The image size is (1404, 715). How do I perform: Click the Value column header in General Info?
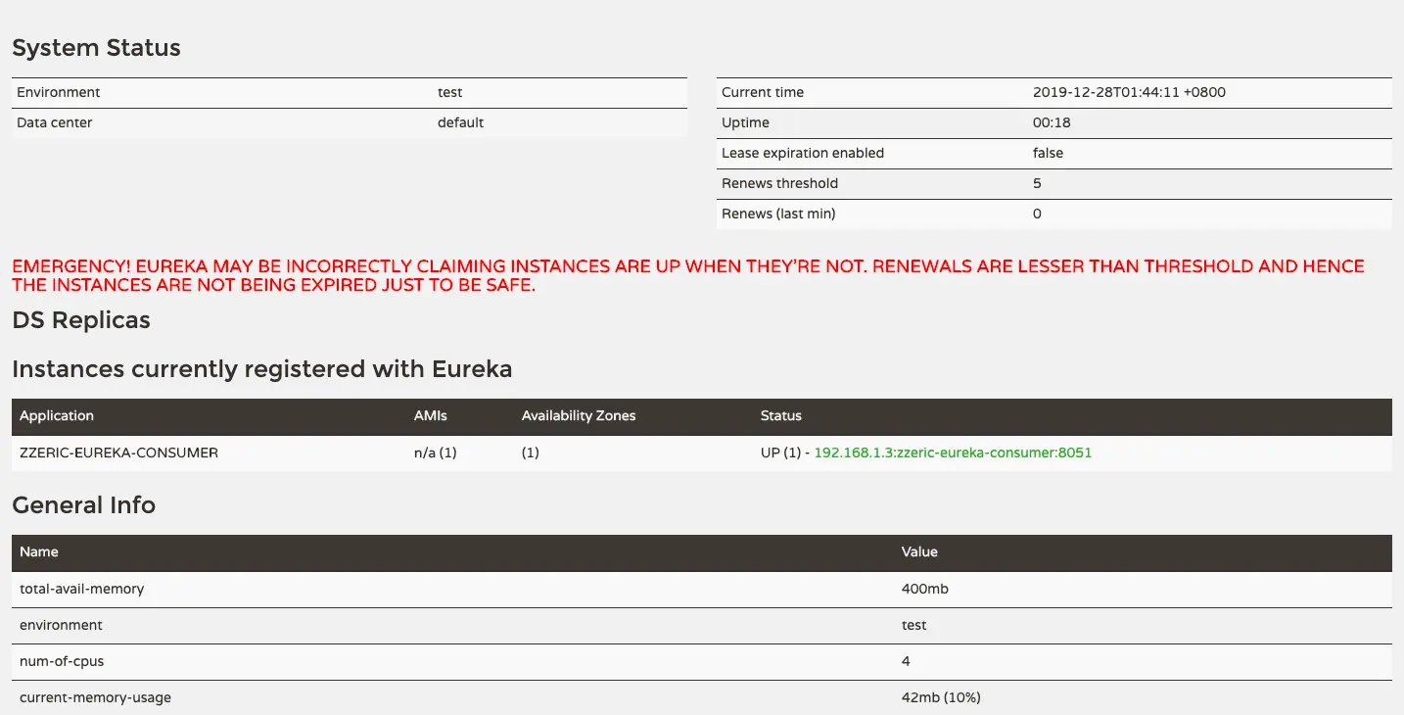point(919,551)
